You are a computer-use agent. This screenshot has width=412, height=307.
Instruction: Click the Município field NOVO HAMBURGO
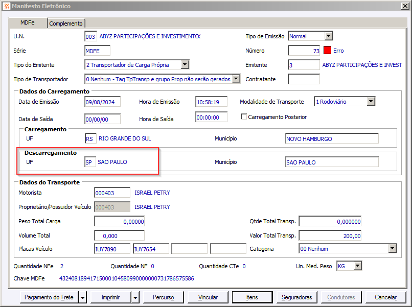[332, 138]
